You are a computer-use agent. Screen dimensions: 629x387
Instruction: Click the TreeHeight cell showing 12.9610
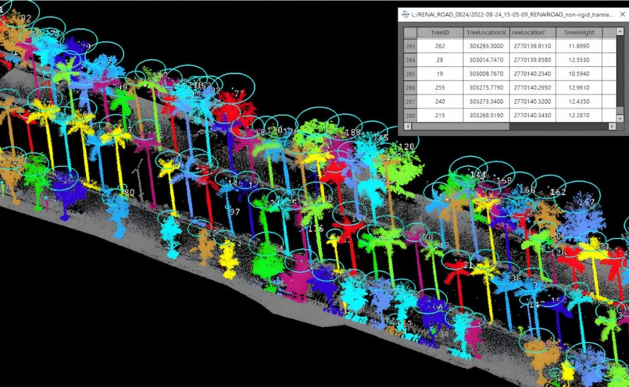point(579,88)
